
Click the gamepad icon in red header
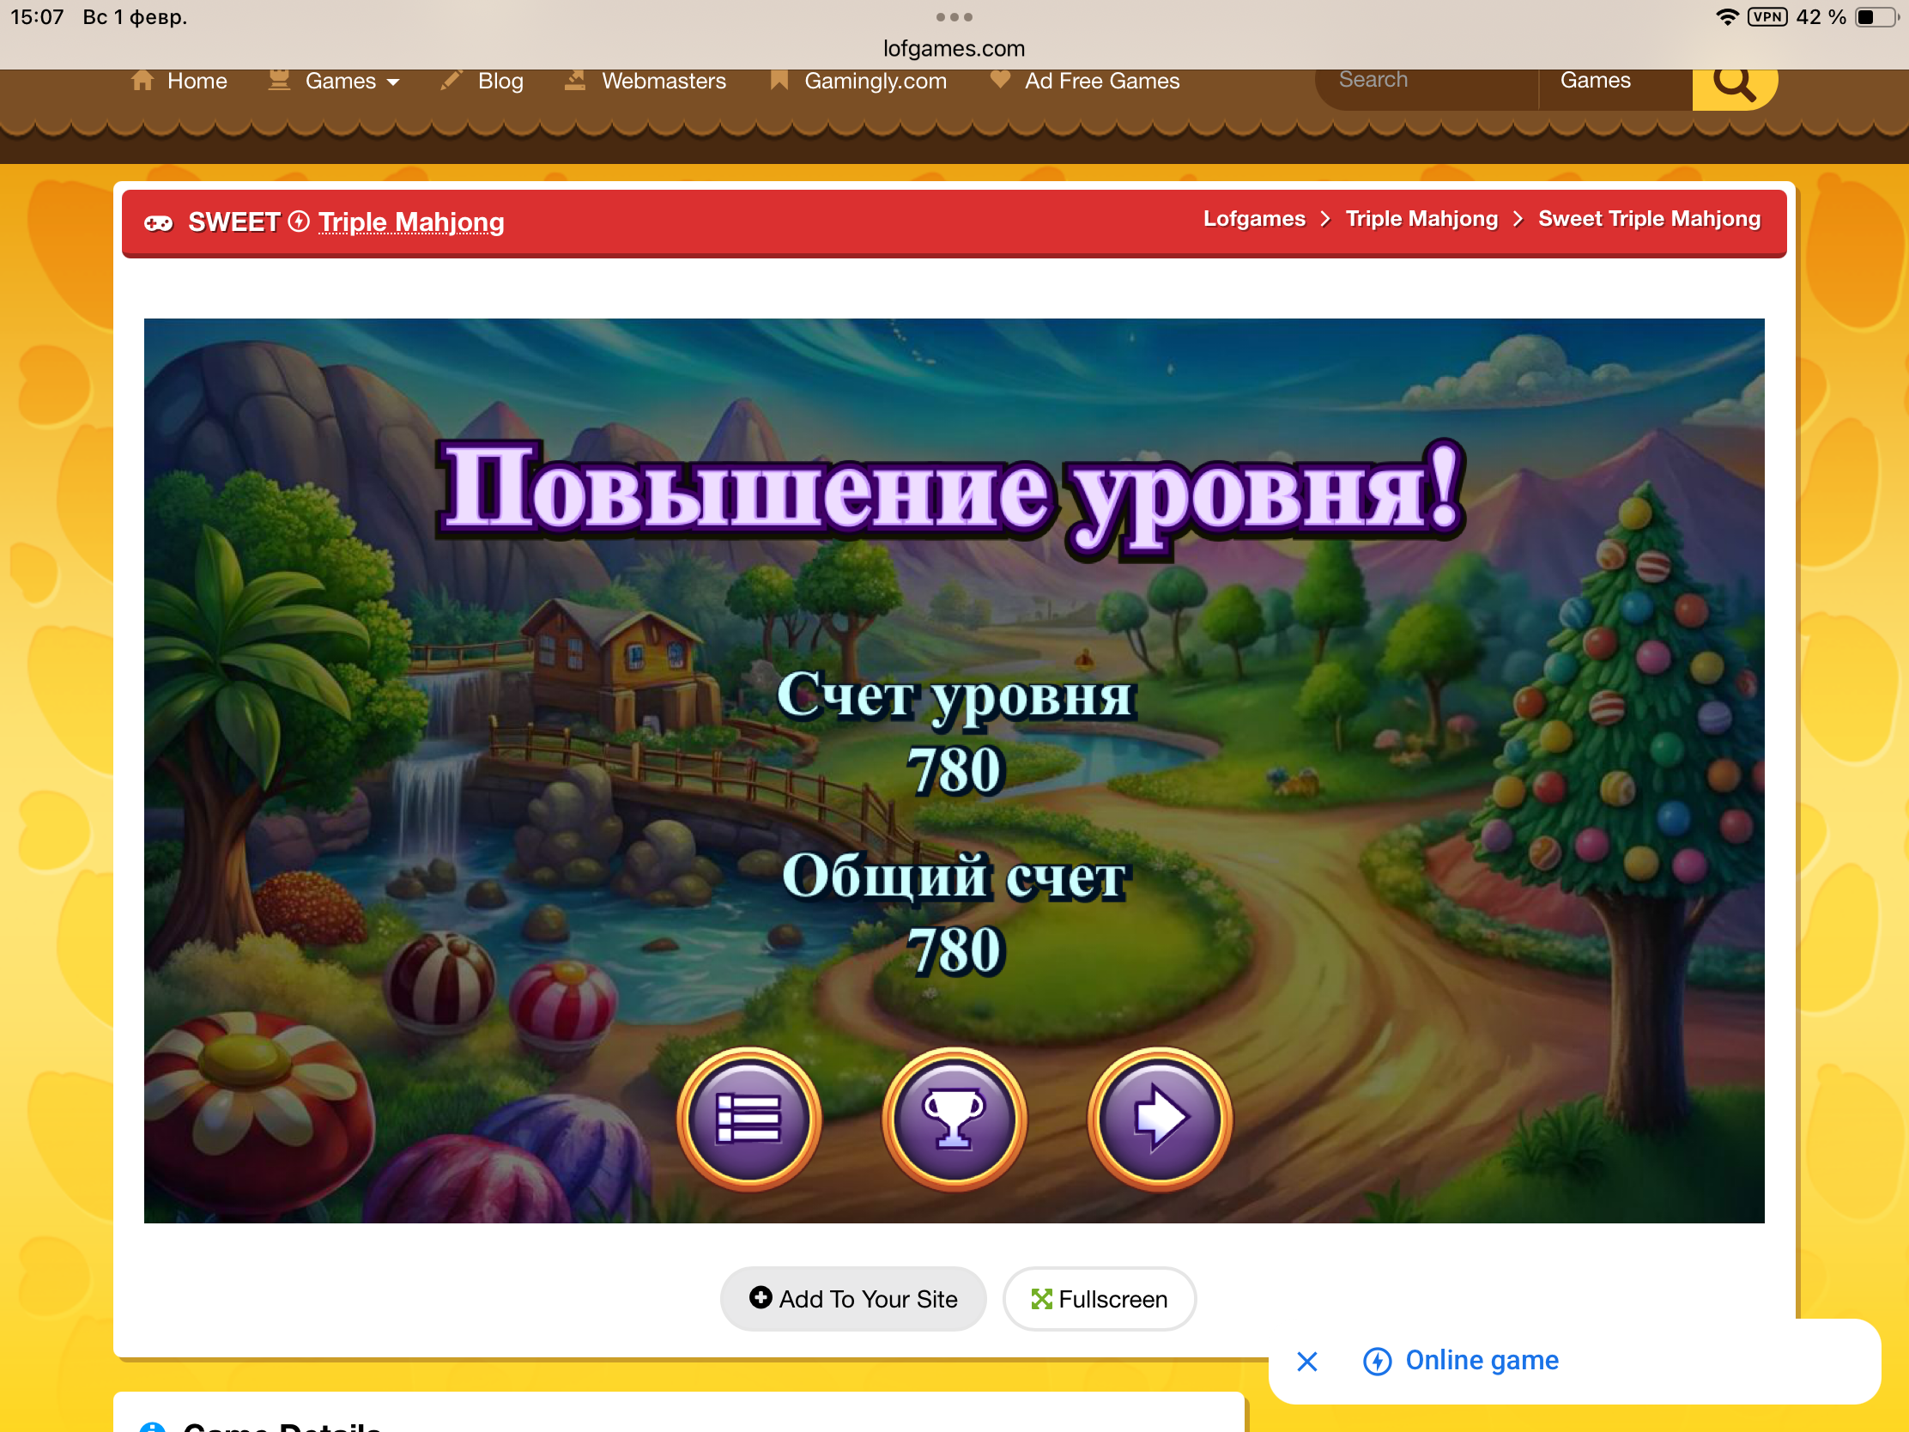coord(158,223)
